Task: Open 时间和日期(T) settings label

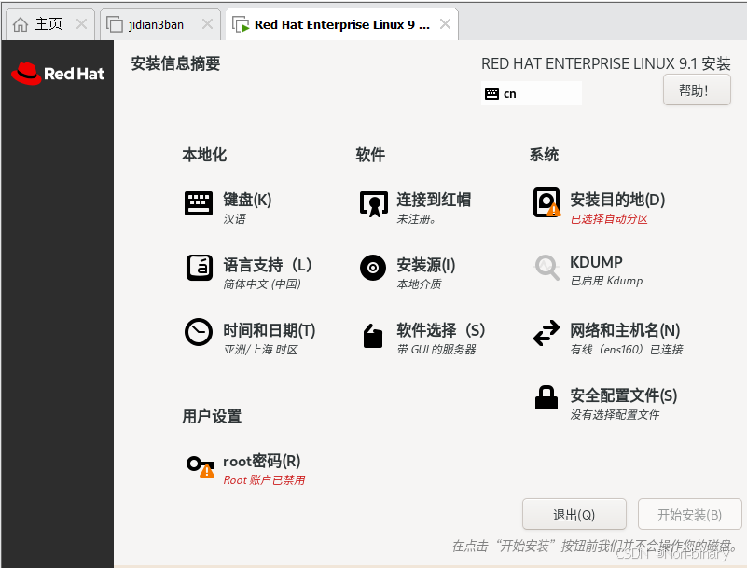Action: pos(270,330)
